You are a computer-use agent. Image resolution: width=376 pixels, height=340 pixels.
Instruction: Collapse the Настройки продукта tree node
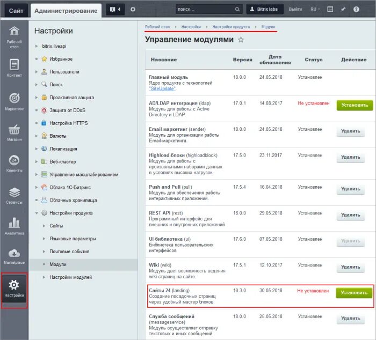[37, 213]
